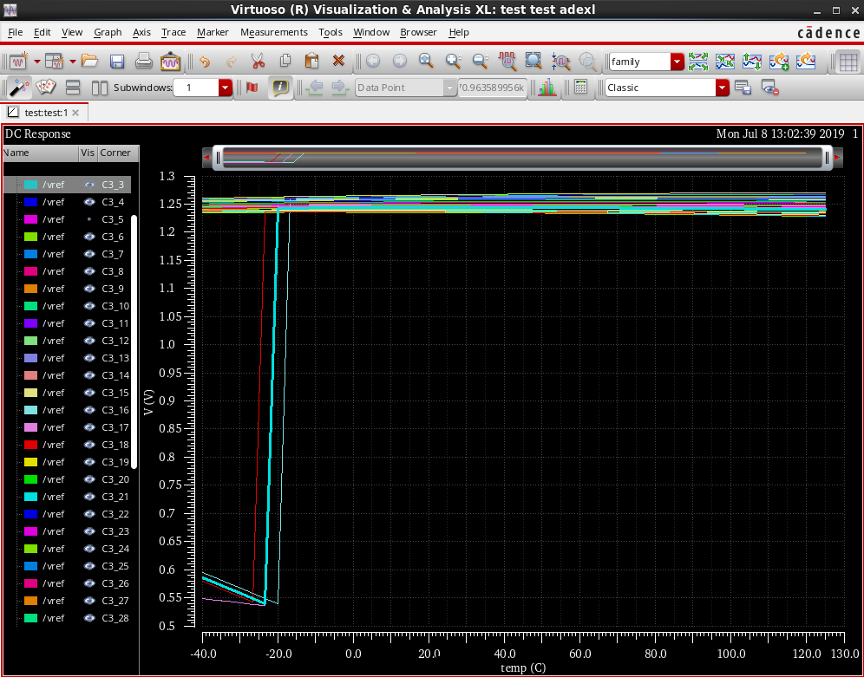Image resolution: width=864 pixels, height=677 pixels.
Task: Open the Measurements menu
Action: [x=273, y=32]
